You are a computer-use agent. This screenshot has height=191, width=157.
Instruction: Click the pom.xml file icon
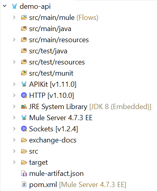tap(24, 185)
